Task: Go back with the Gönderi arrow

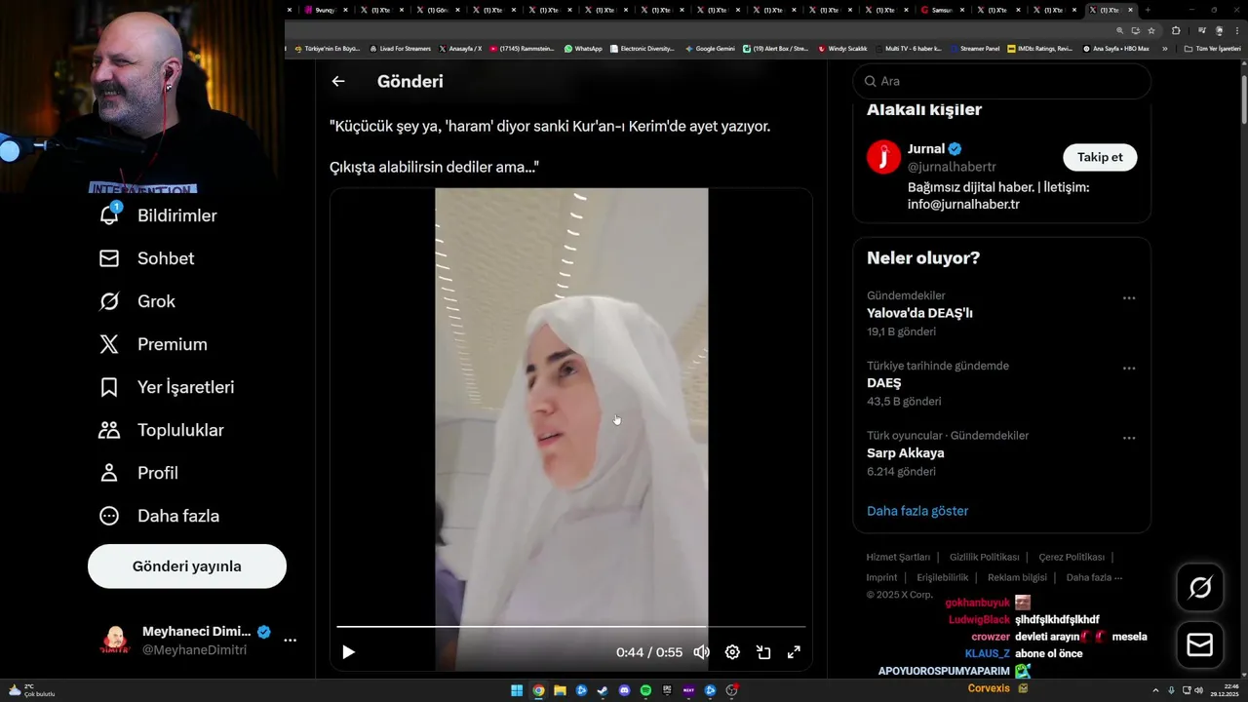Action: pos(338,82)
